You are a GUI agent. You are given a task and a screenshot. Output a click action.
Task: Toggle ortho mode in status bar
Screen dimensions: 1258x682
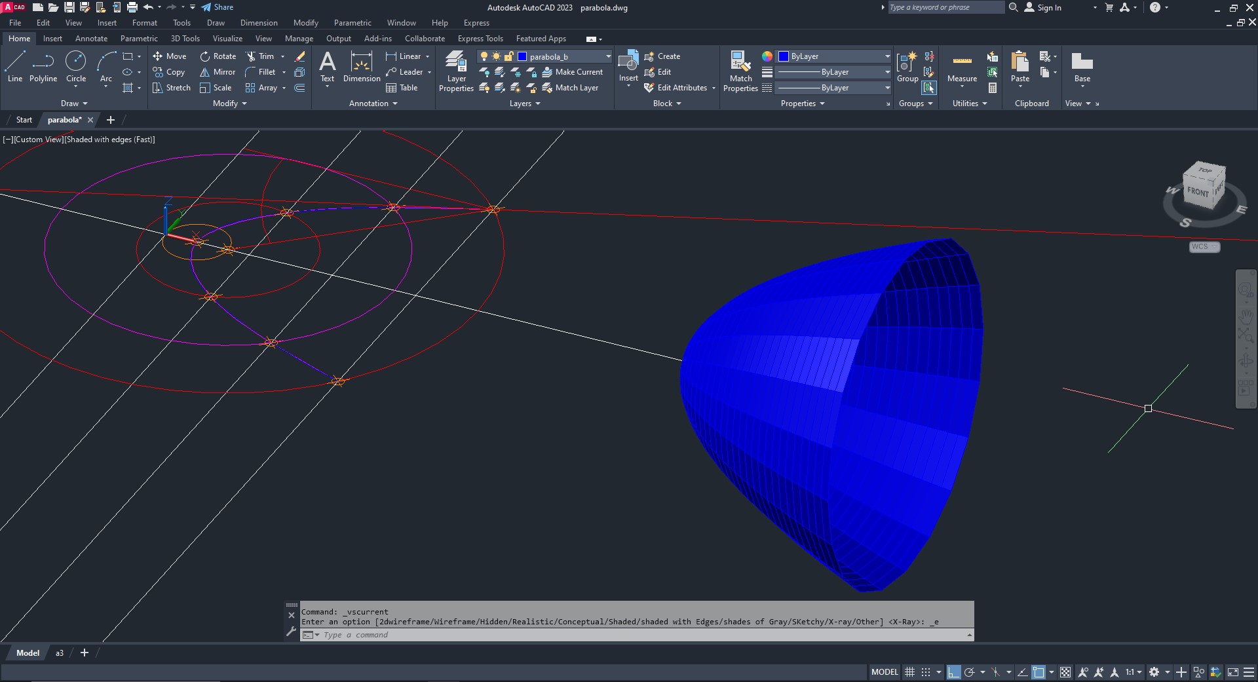[954, 672]
